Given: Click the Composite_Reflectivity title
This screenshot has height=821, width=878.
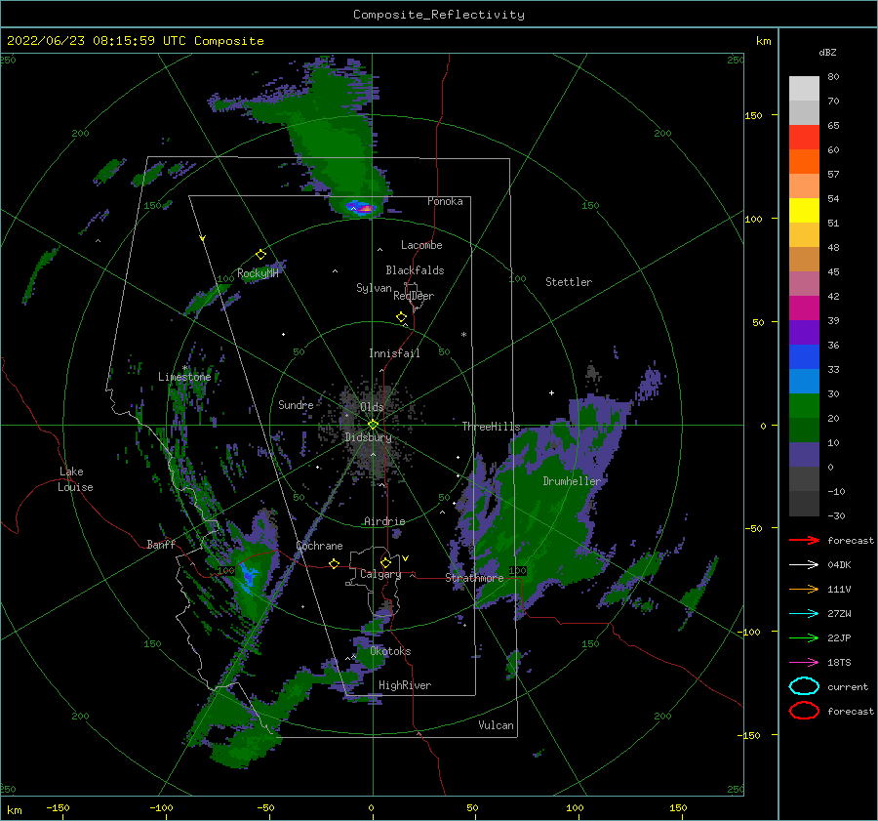Looking at the screenshot, I should click(x=439, y=15).
